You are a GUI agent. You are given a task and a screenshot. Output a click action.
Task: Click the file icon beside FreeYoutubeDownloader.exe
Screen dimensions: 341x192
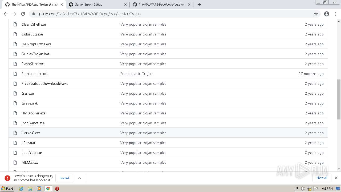click(15, 83)
